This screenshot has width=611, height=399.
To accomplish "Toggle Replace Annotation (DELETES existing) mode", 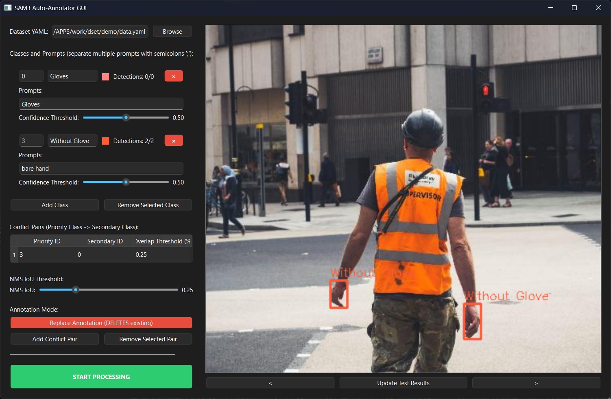I will tap(101, 323).
